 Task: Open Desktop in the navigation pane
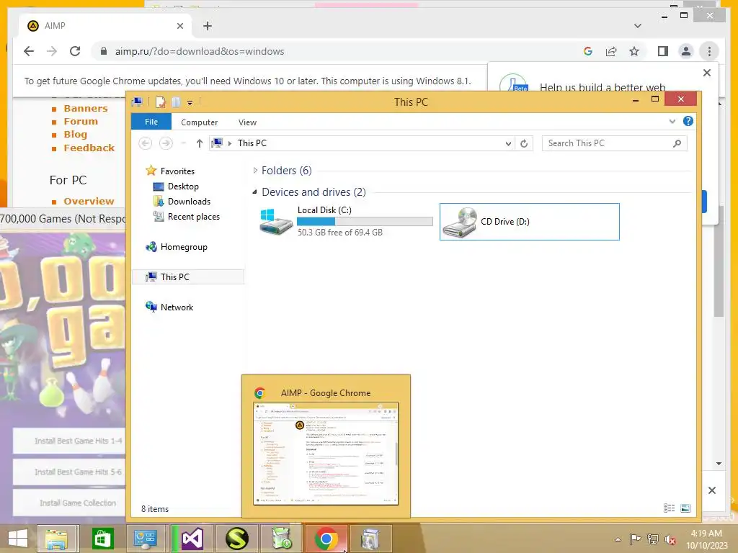click(x=182, y=186)
